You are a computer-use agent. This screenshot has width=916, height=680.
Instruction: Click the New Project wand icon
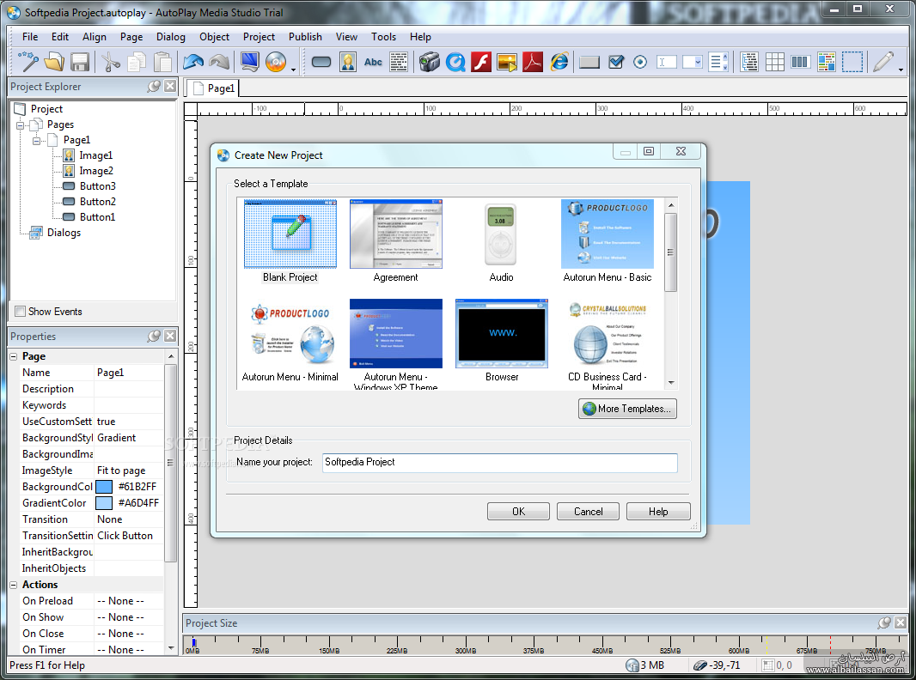28,61
